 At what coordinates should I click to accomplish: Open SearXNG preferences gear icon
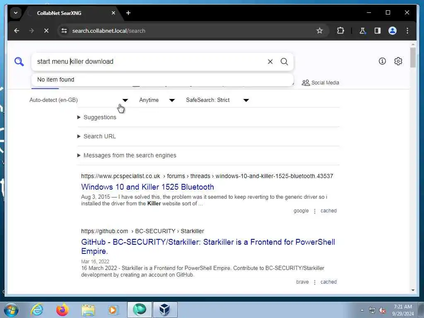398,61
